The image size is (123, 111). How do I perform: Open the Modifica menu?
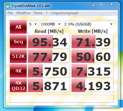23,13
